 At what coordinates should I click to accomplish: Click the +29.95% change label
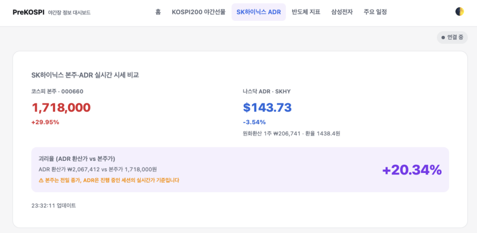[45, 122]
